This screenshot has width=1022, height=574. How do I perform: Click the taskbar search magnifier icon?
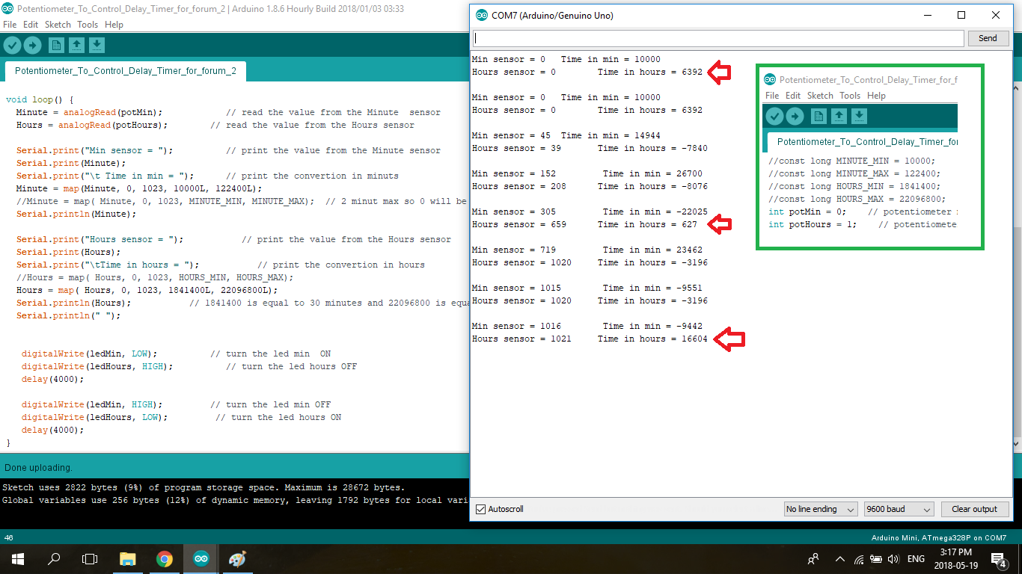54,559
